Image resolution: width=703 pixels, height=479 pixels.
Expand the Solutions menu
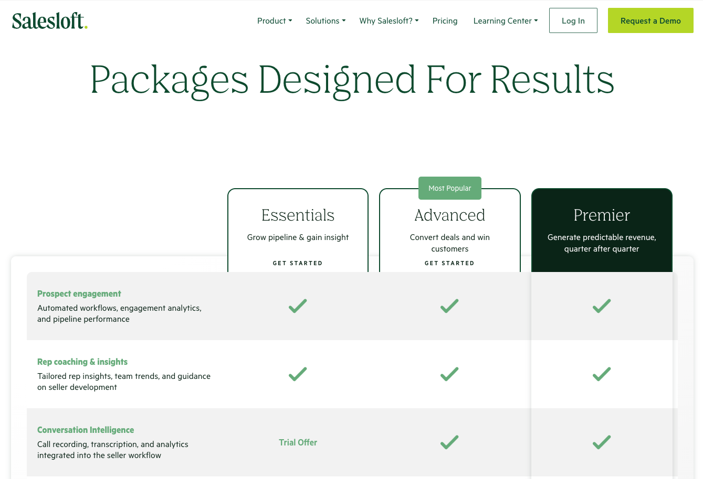click(326, 21)
